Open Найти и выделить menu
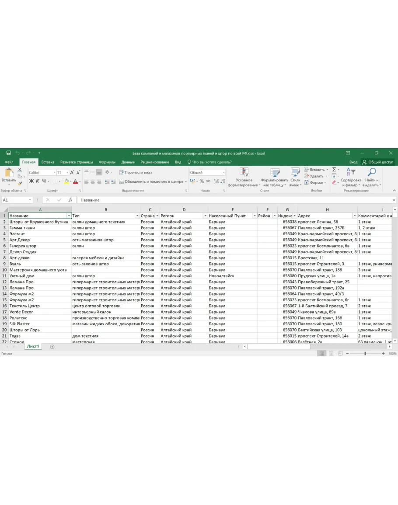The image size is (398, 505). pos(372,177)
